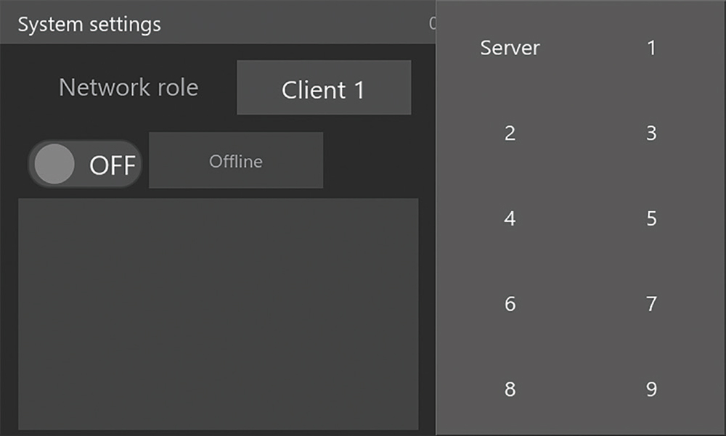The height and width of the screenshot is (436, 726).
Task: Pick client number 6 option
Action: (510, 304)
